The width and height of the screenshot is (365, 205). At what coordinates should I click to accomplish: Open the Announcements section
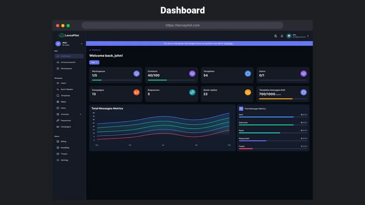click(66, 62)
